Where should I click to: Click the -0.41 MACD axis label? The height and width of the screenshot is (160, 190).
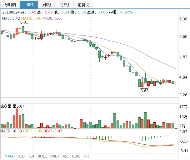tap(184, 151)
